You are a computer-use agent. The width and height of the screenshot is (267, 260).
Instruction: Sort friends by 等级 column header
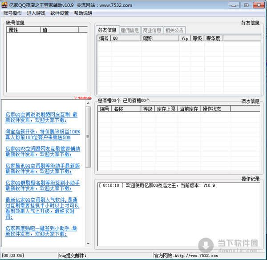click(x=197, y=38)
